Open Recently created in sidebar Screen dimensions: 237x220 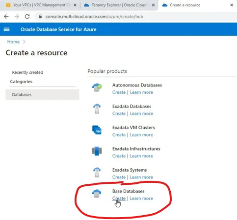coord(27,72)
